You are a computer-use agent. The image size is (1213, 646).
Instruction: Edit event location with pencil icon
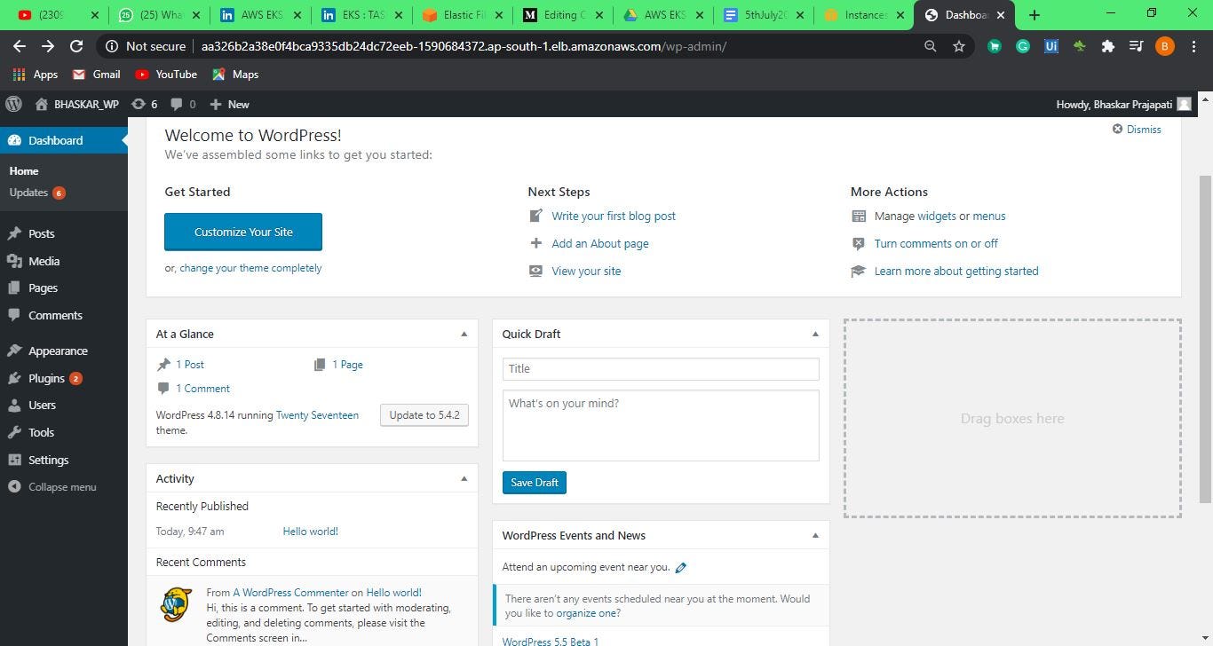(x=681, y=567)
